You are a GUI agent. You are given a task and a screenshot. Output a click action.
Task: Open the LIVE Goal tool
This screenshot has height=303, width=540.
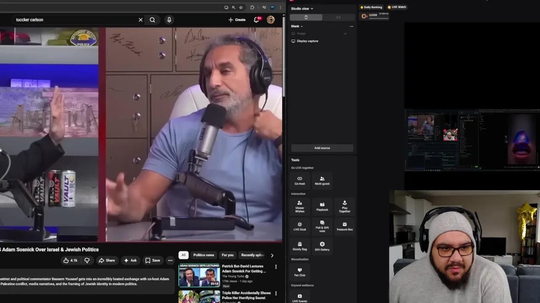[x=300, y=226]
